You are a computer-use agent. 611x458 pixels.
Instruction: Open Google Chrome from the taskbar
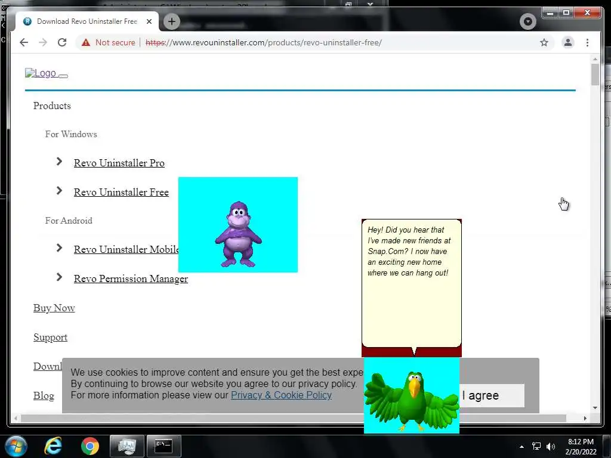[90, 446]
